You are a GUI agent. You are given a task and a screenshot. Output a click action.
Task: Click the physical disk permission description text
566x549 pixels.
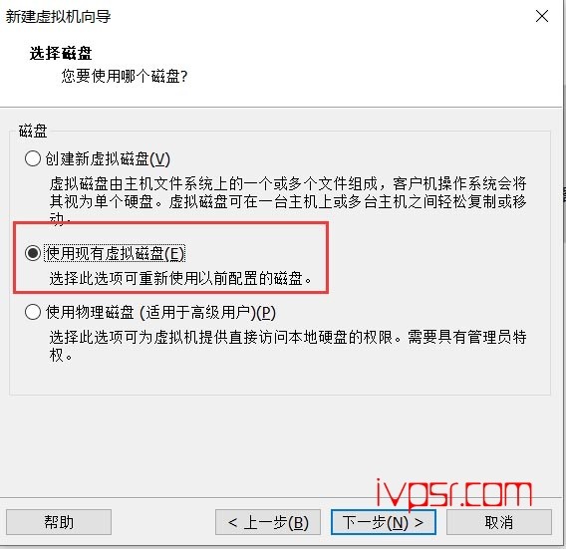click(288, 346)
